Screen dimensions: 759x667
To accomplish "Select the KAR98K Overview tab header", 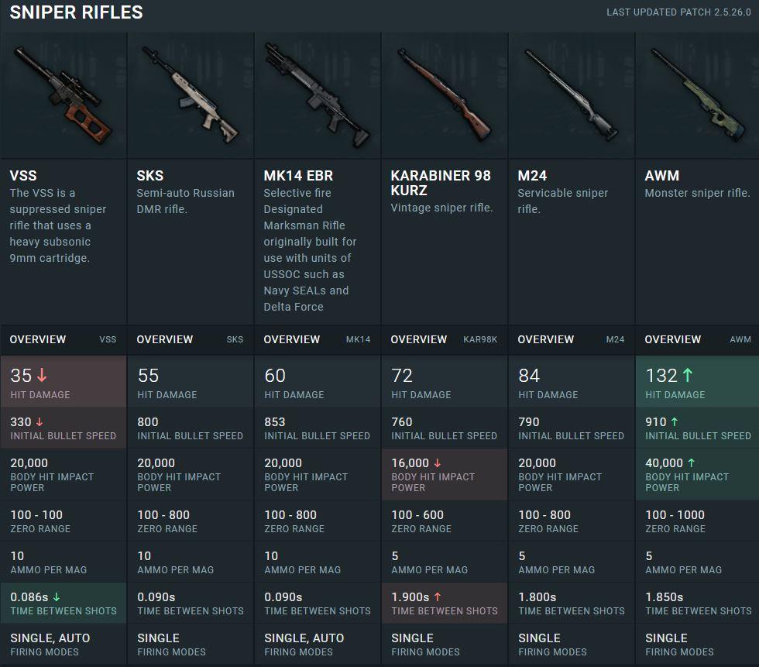I will [445, 339].
